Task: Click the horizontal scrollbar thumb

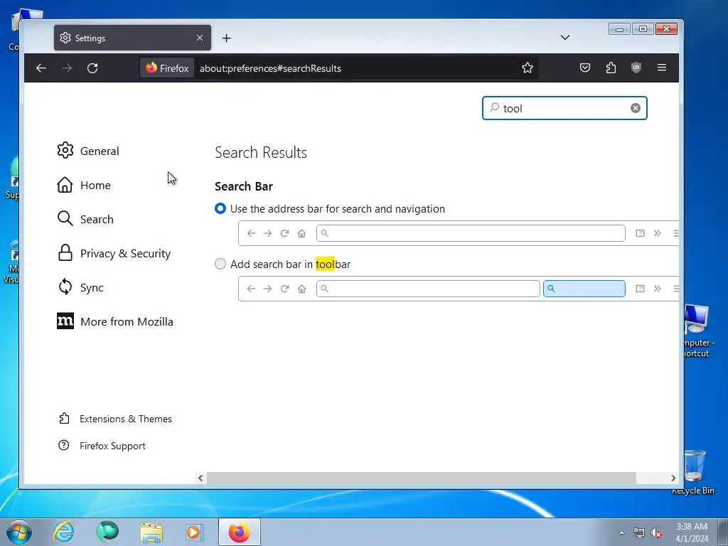Action: coord(421,478)
